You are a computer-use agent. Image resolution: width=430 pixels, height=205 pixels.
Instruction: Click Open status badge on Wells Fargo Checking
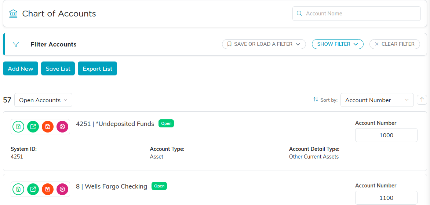159,186
